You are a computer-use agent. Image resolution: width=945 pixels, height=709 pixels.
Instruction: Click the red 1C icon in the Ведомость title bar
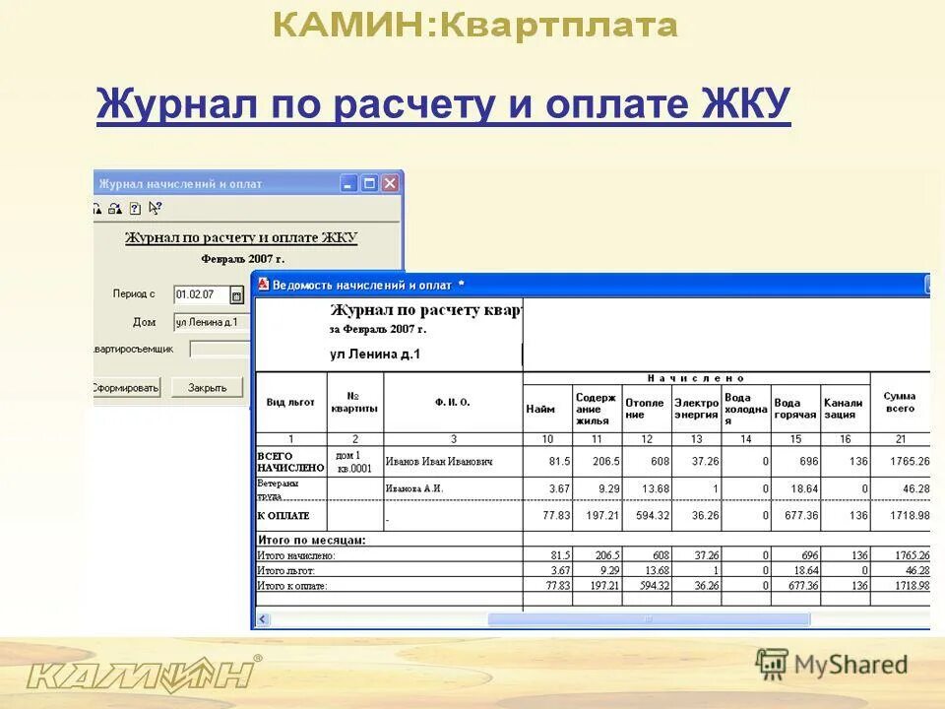[x=264, y=284]
